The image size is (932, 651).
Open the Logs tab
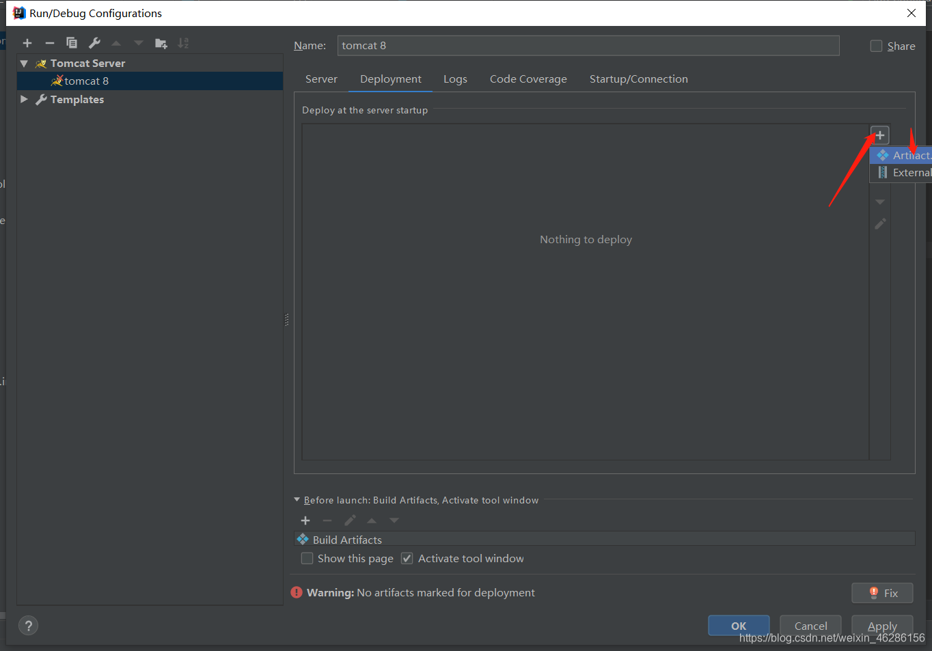(x=455, y=79)
